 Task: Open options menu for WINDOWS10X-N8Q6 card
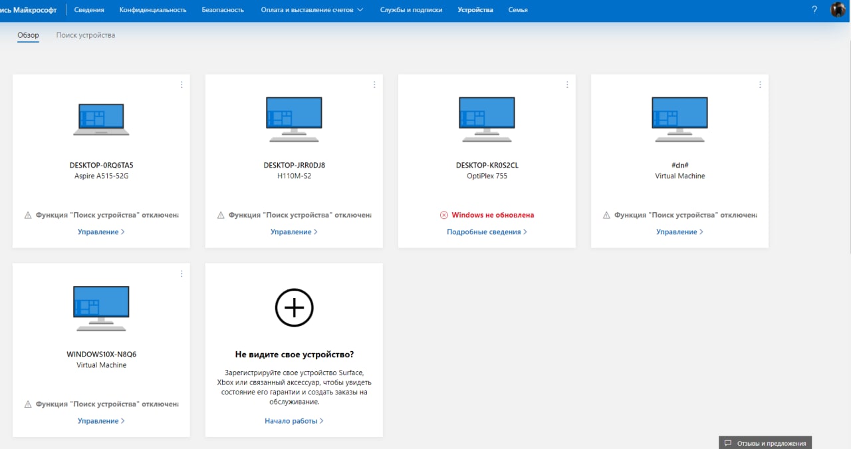182,273
